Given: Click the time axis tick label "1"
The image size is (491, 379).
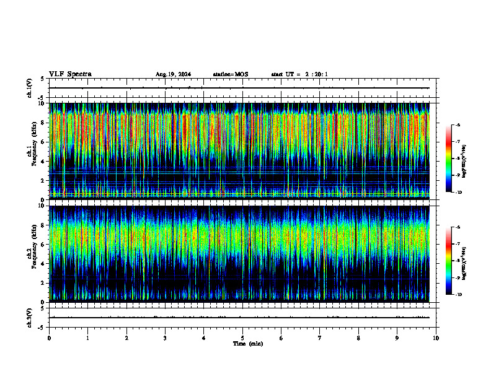Looking at the screenshot, I should [87, 338].
